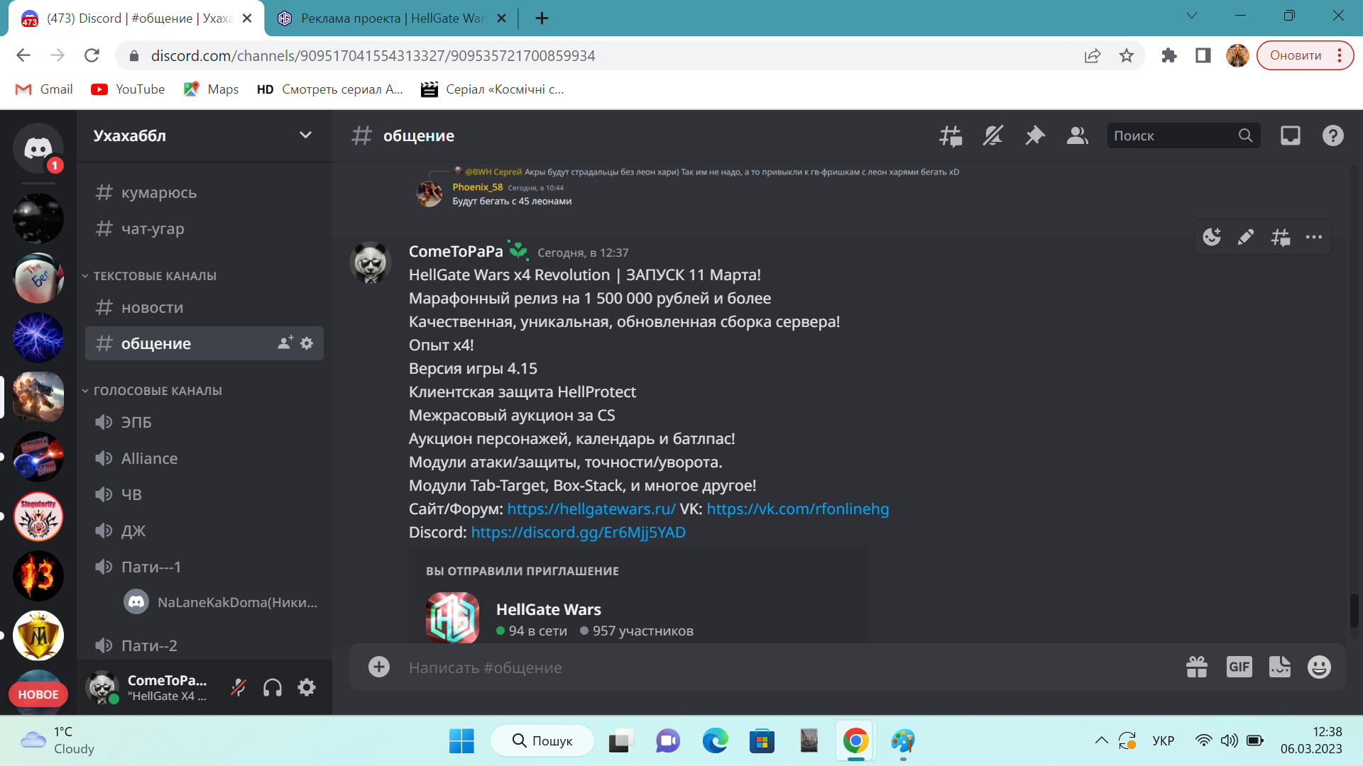Toggle notification settings bell icon
Viewport: 1363px width, 766px height.
(992, 135)
